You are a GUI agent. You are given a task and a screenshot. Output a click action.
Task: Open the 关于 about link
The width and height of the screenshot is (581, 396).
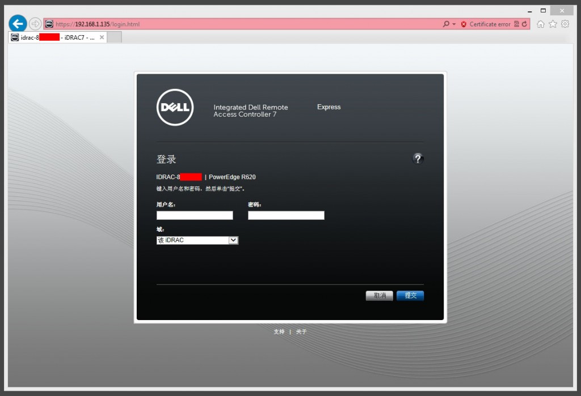click(301, 331)
